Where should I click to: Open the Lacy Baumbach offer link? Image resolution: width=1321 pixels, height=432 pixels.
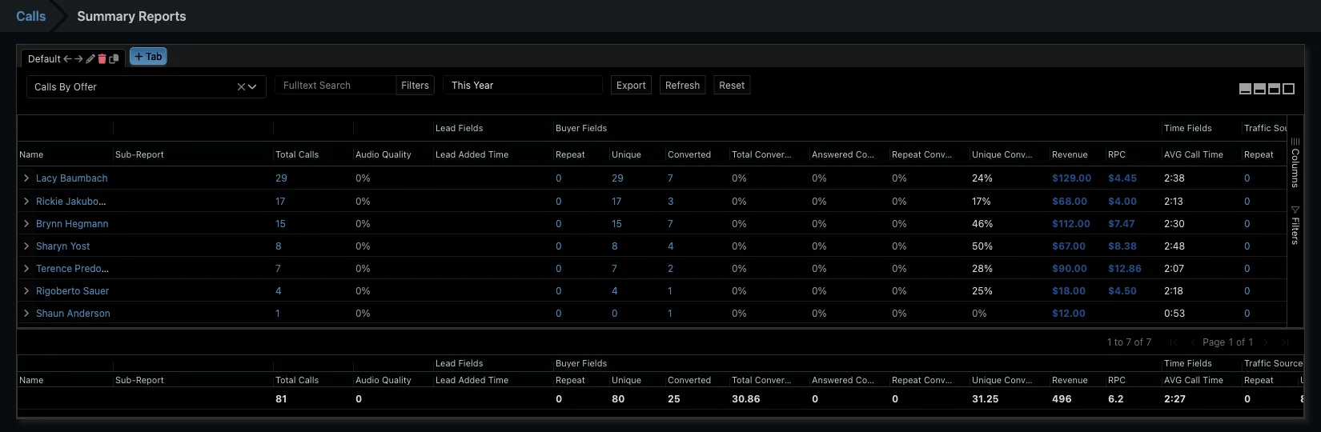tap(71, 178)
